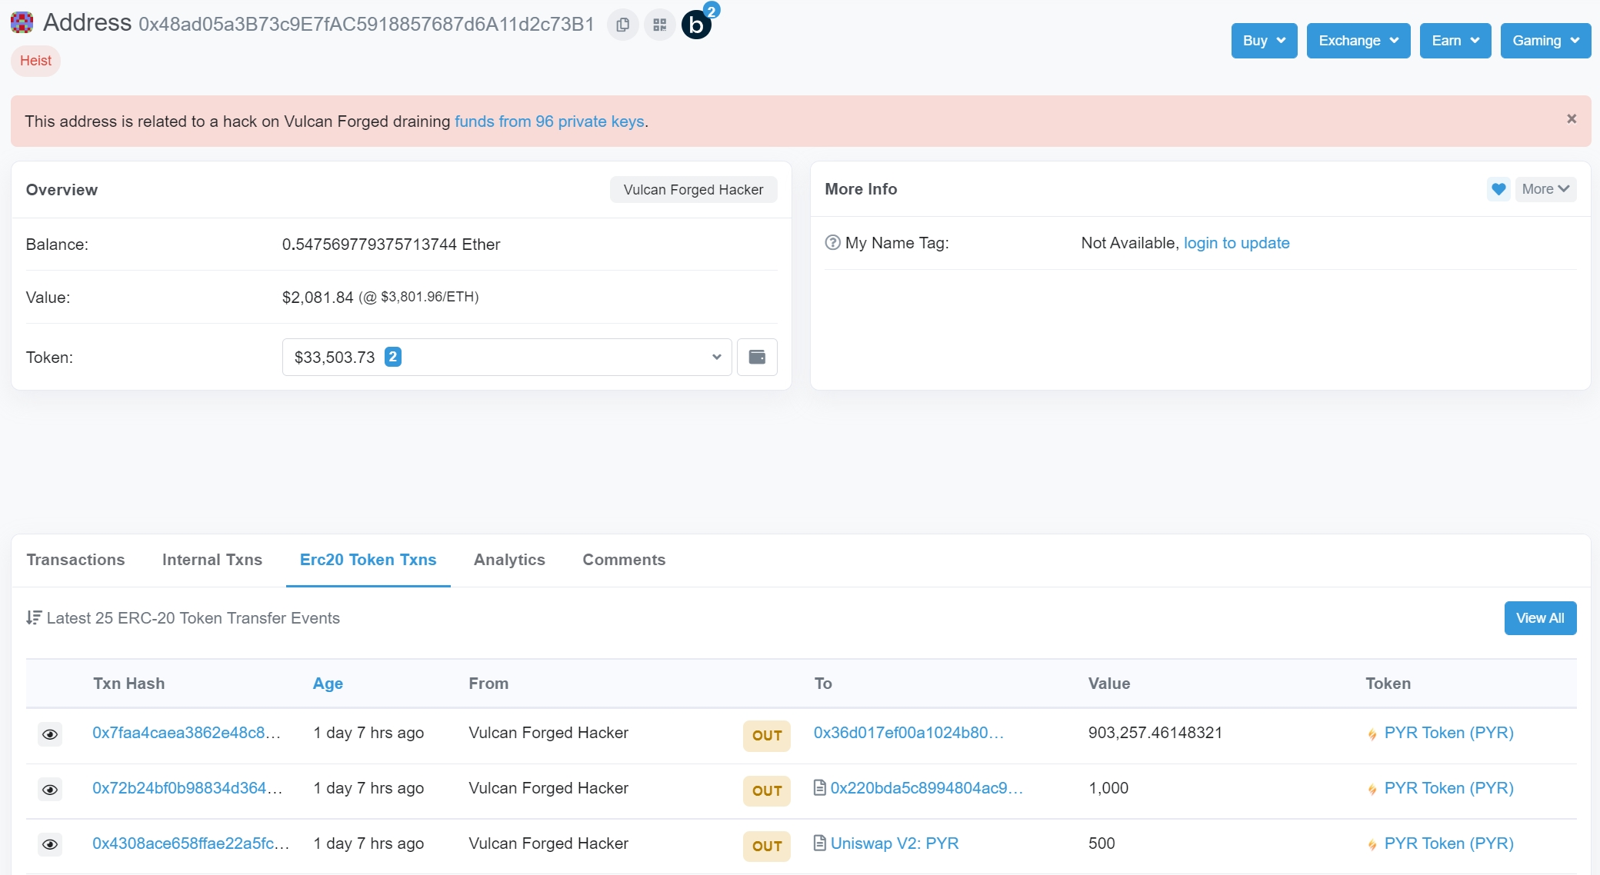Click the sort icon before Latest 25
This screenshot has width=1600, height=875.
coord(34,617)
